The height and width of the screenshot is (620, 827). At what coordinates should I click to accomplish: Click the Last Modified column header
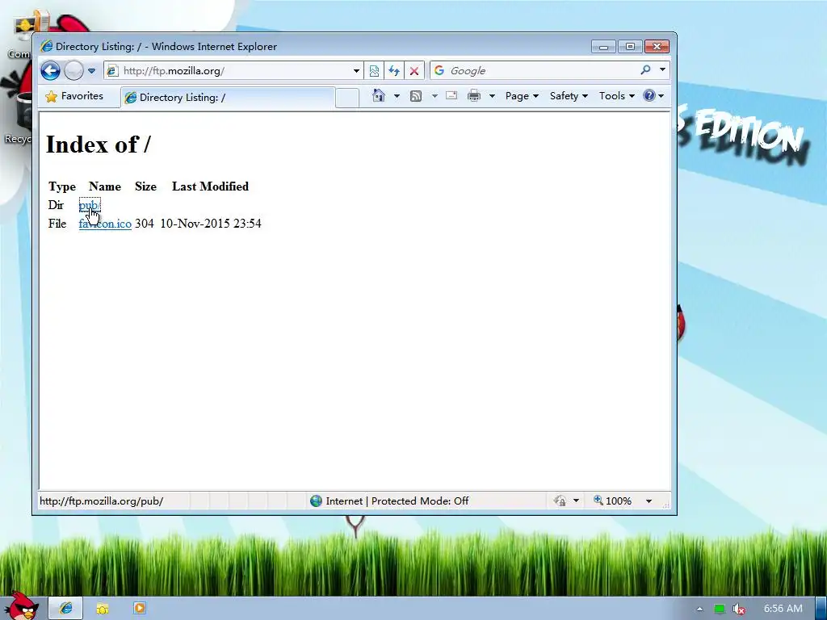point(211,186)
